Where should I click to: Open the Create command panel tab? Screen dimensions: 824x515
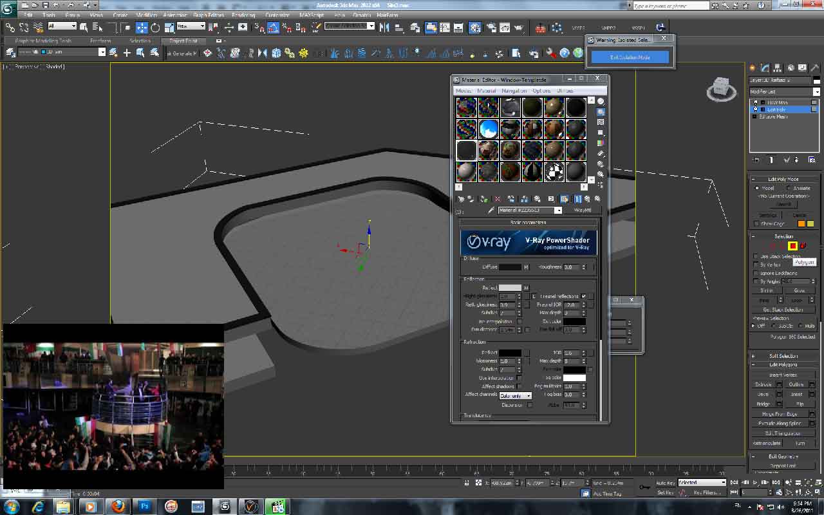(x=753, y=68)
